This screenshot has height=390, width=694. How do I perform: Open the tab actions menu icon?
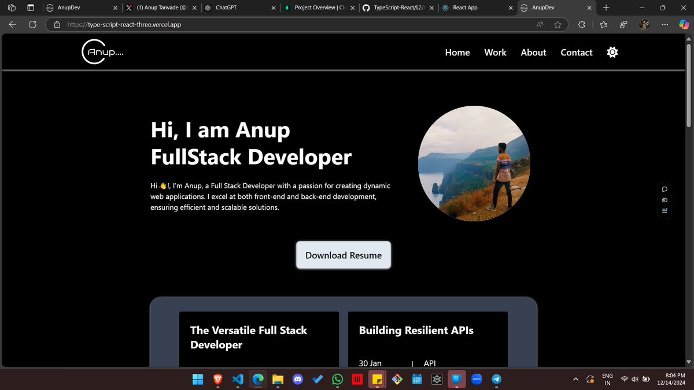[x=31, y=8]
